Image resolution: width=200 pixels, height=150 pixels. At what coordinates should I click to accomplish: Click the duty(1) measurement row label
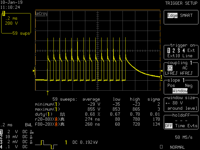(x=44, y=114)
